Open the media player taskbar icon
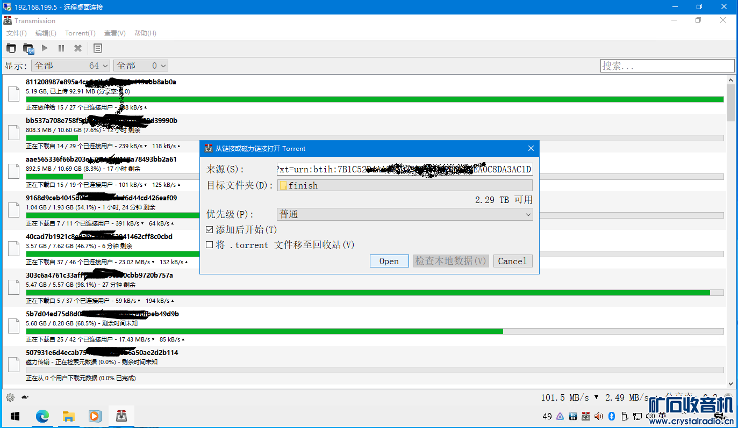Image resolution: width=738 pixels, height=428 pixels. [94, 416]
